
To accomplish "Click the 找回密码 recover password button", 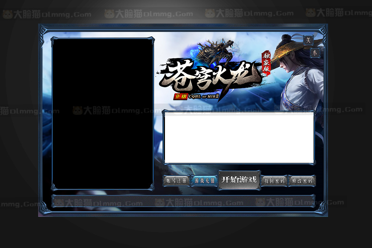I will [x=274, y=181].
